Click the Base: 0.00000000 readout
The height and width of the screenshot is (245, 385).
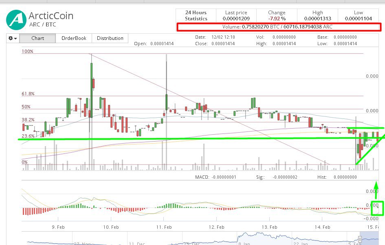coord(337,37)
